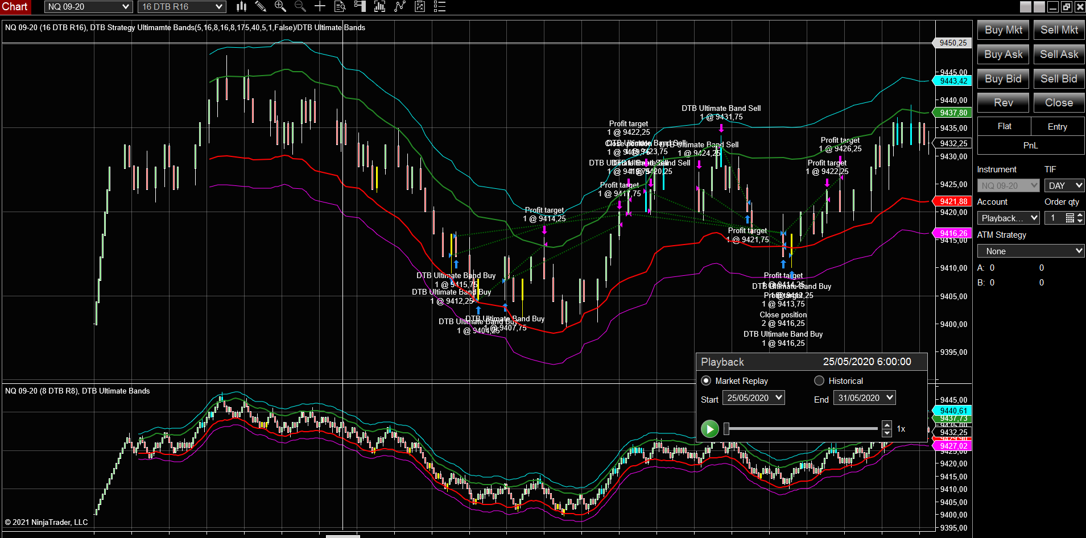Open the bar type candlestick icon

[242, 6]
